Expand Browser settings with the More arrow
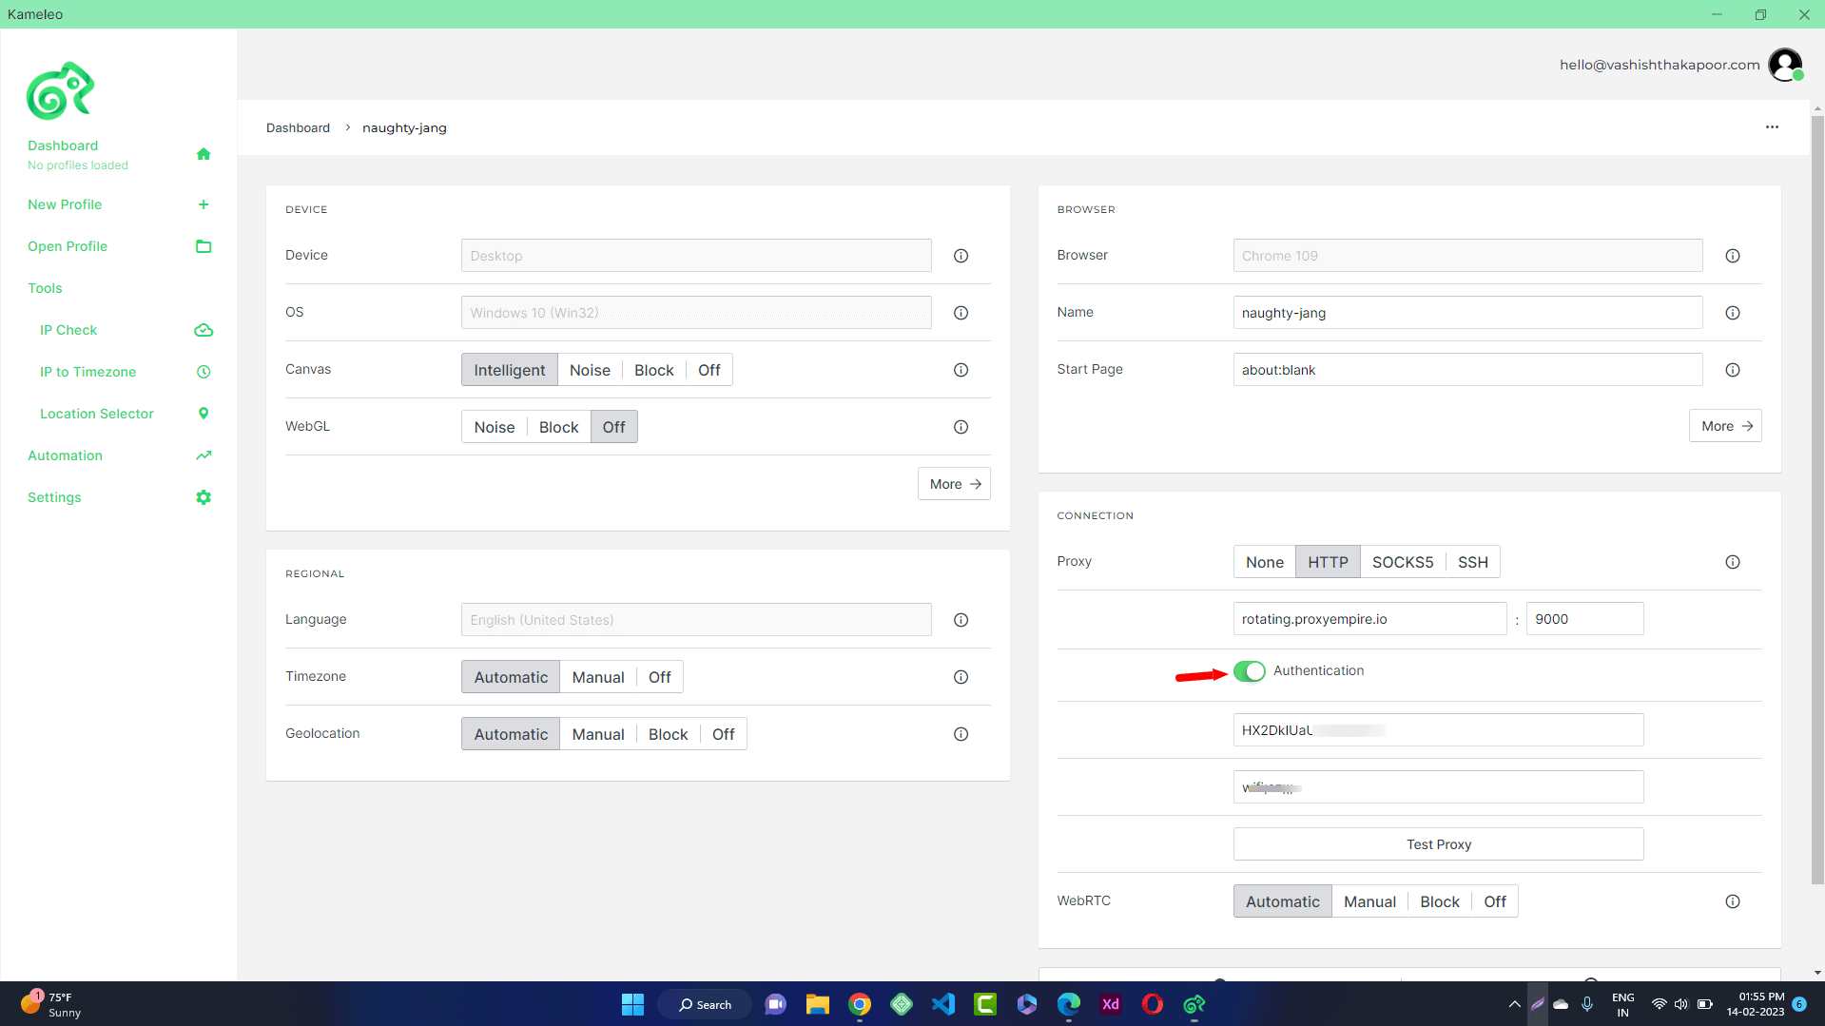The width and height of the screenshot is (1825, 1026). (x=1724, y=425)
